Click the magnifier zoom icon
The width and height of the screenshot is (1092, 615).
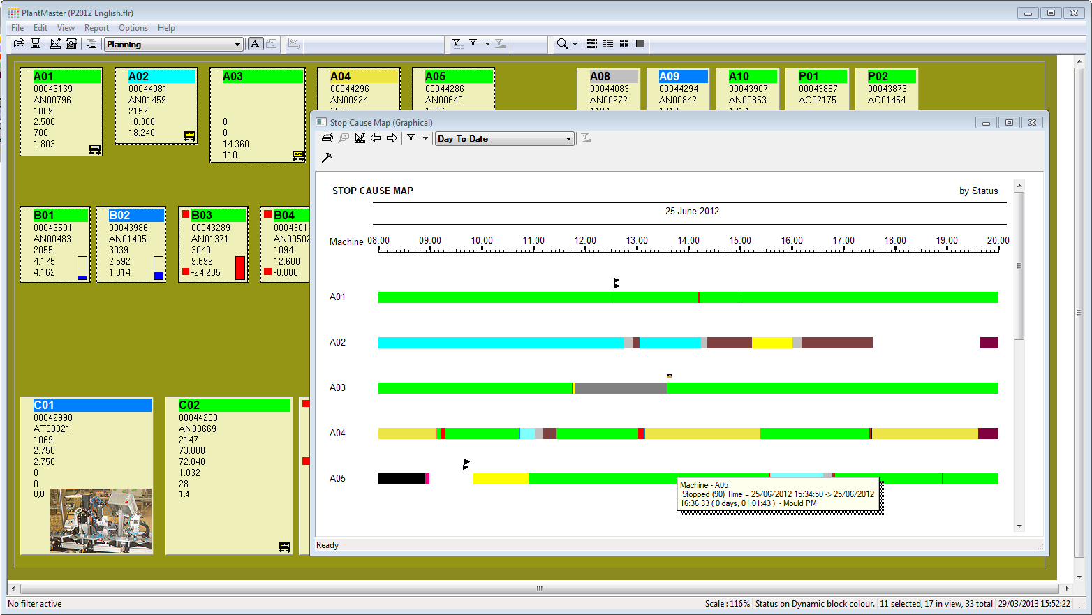pyautogui.click(x=562, y=44)
